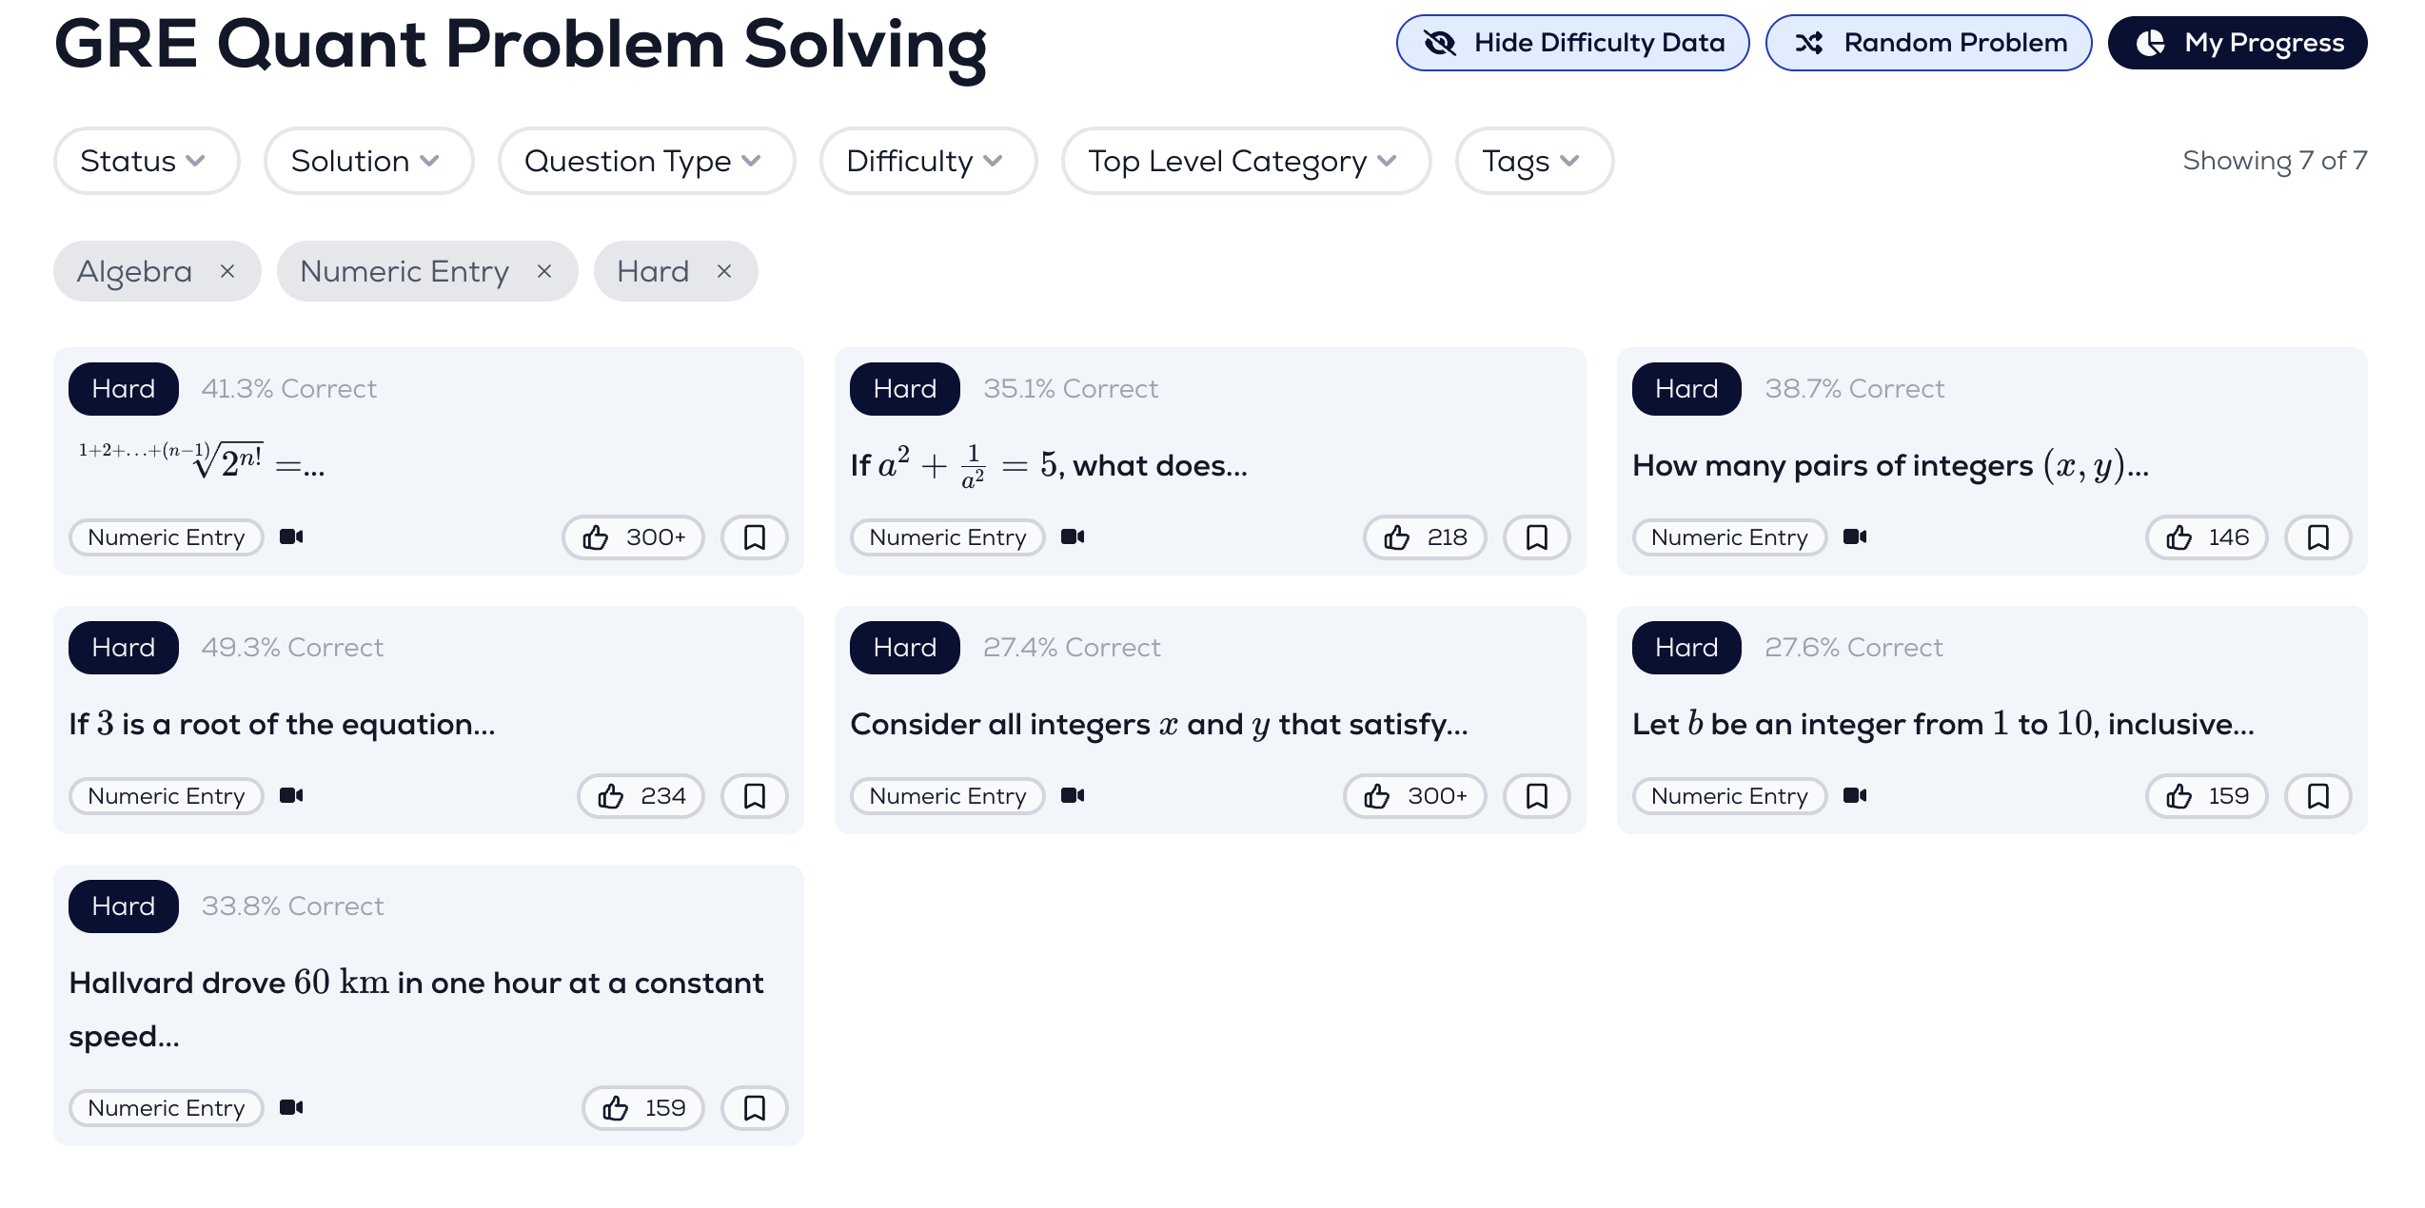
Task: Open a Random Problem
Action: 1928,43
